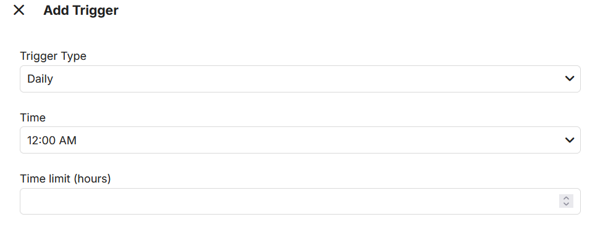Click the "Trigger Type" field label
Screen dimensions: 616x230
[x=53, y=56]
